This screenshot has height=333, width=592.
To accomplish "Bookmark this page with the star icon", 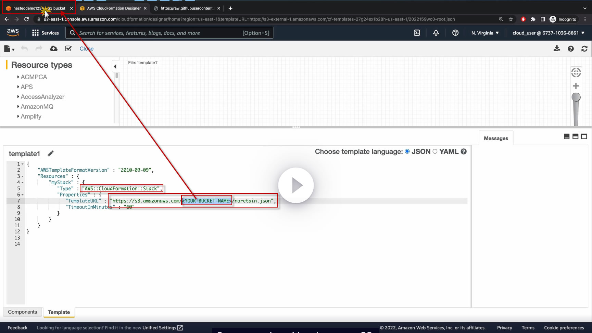I will [x=511, y=19].
